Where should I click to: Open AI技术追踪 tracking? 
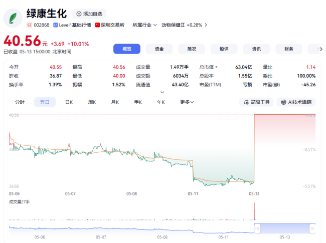pos(296,102)
